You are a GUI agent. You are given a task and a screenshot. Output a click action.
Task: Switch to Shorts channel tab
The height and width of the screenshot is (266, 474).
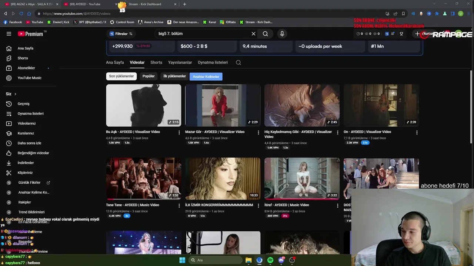point(156,62)
